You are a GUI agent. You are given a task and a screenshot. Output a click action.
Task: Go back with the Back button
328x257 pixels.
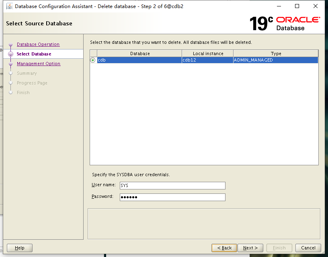tap(224, 248)
